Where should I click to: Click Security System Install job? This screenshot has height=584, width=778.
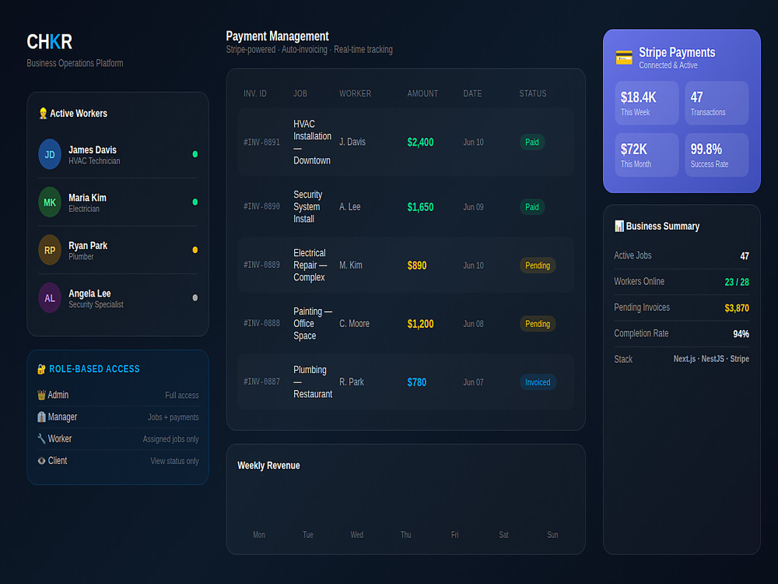coord(308,206)
